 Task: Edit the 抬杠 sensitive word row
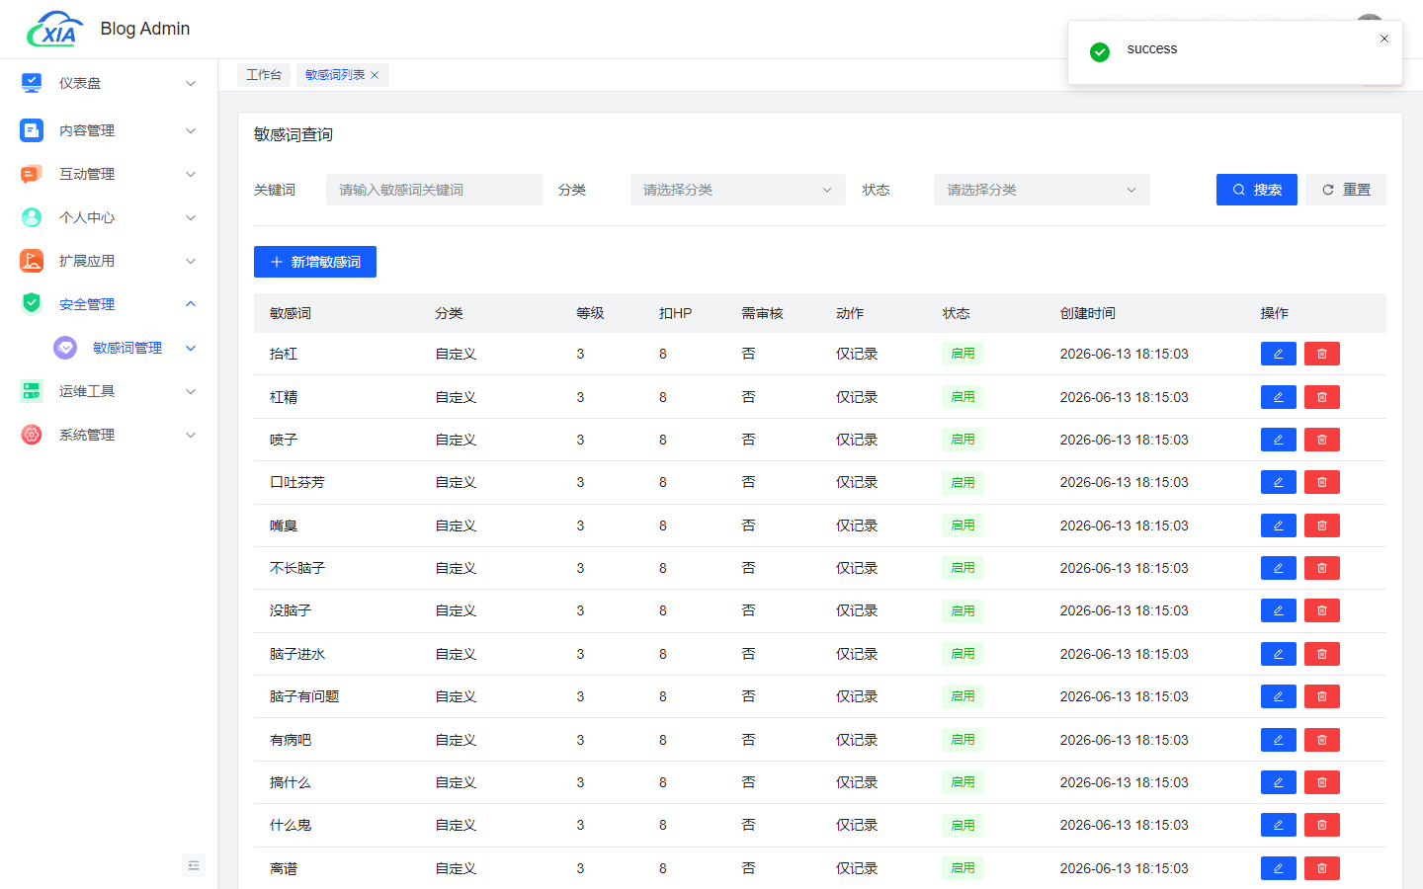[x=1278, y=354]
